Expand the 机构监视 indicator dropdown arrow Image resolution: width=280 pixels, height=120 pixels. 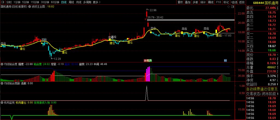click(x=2, y=103)
